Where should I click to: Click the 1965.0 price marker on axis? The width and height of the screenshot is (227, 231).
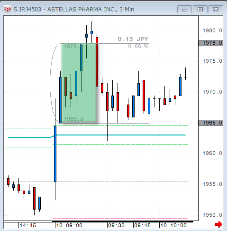coord(211,123)
